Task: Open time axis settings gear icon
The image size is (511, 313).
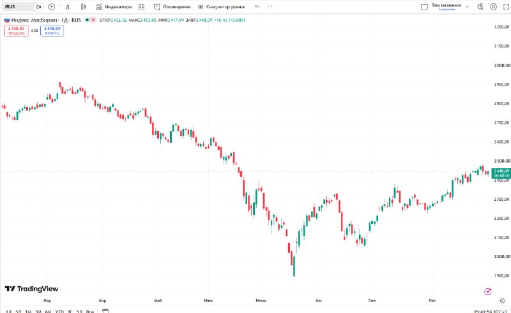Action: (502, 301)
